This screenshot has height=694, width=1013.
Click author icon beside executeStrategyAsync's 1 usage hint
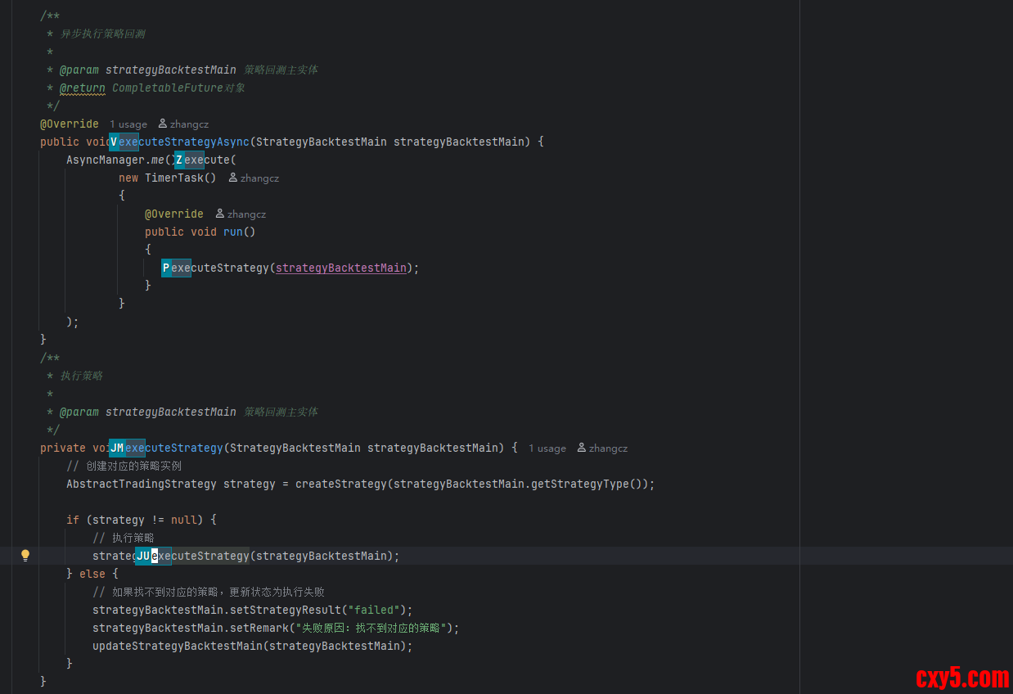coord(163,124)
